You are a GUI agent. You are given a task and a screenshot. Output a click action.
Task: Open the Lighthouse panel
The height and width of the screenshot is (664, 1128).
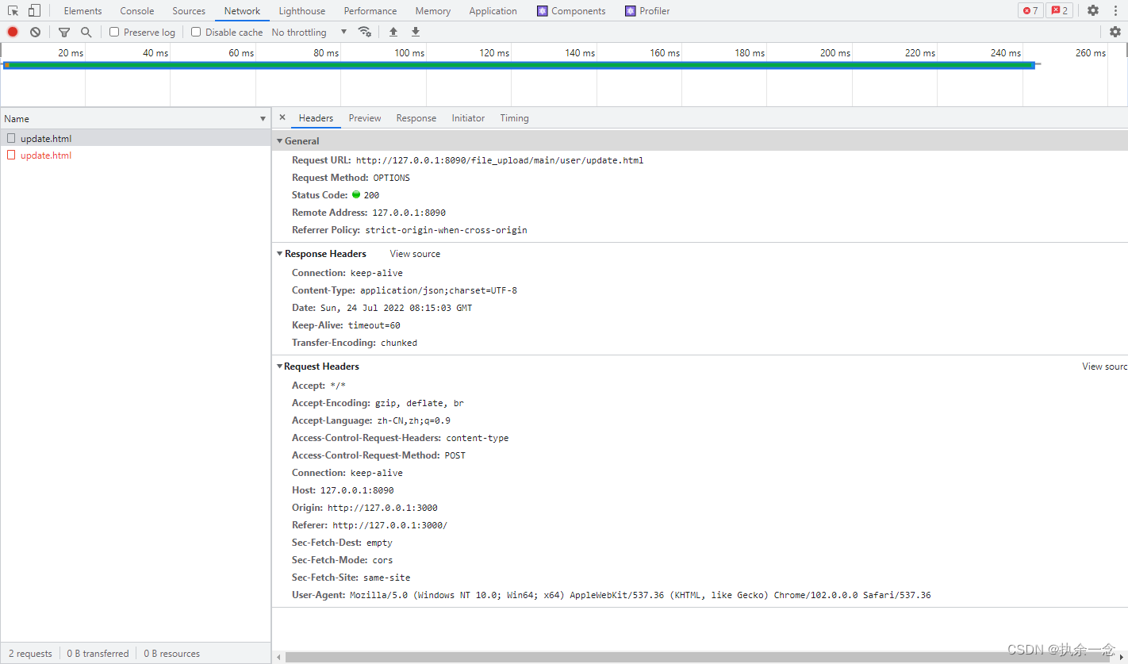click(301, 10)
